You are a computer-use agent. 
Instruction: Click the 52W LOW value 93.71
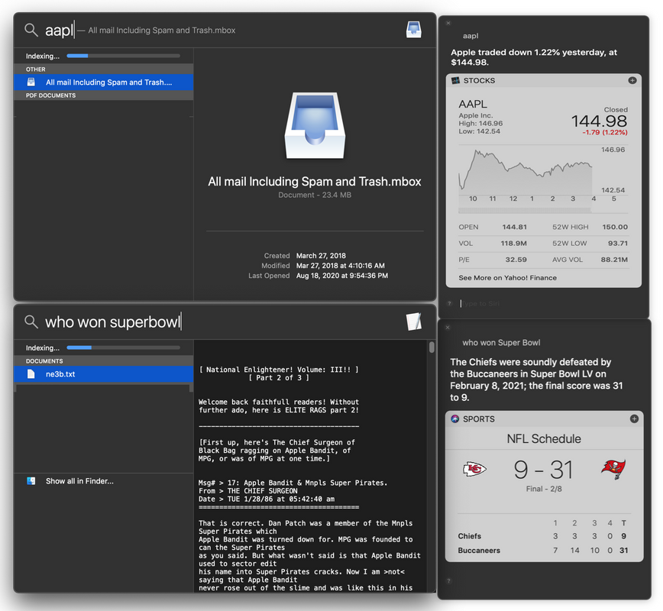(618, 243)
